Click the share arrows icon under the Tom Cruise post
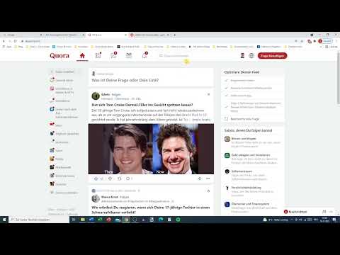 coord(120,178)
